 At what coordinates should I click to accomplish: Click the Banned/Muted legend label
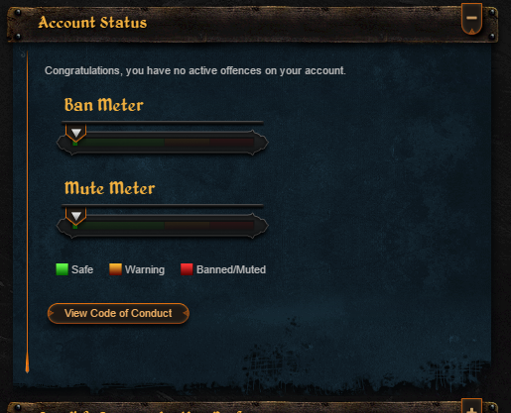tap(231, 269)
